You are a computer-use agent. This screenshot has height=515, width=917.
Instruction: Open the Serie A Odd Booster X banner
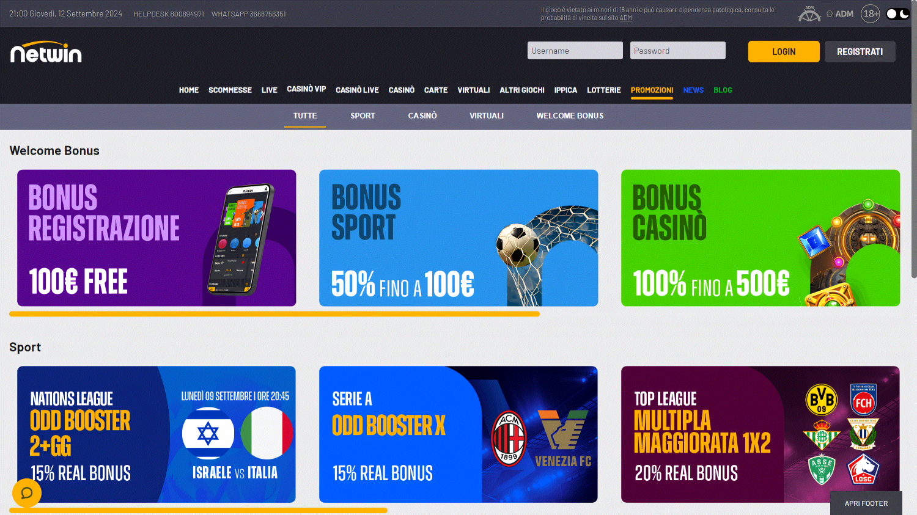pos(458,434)
